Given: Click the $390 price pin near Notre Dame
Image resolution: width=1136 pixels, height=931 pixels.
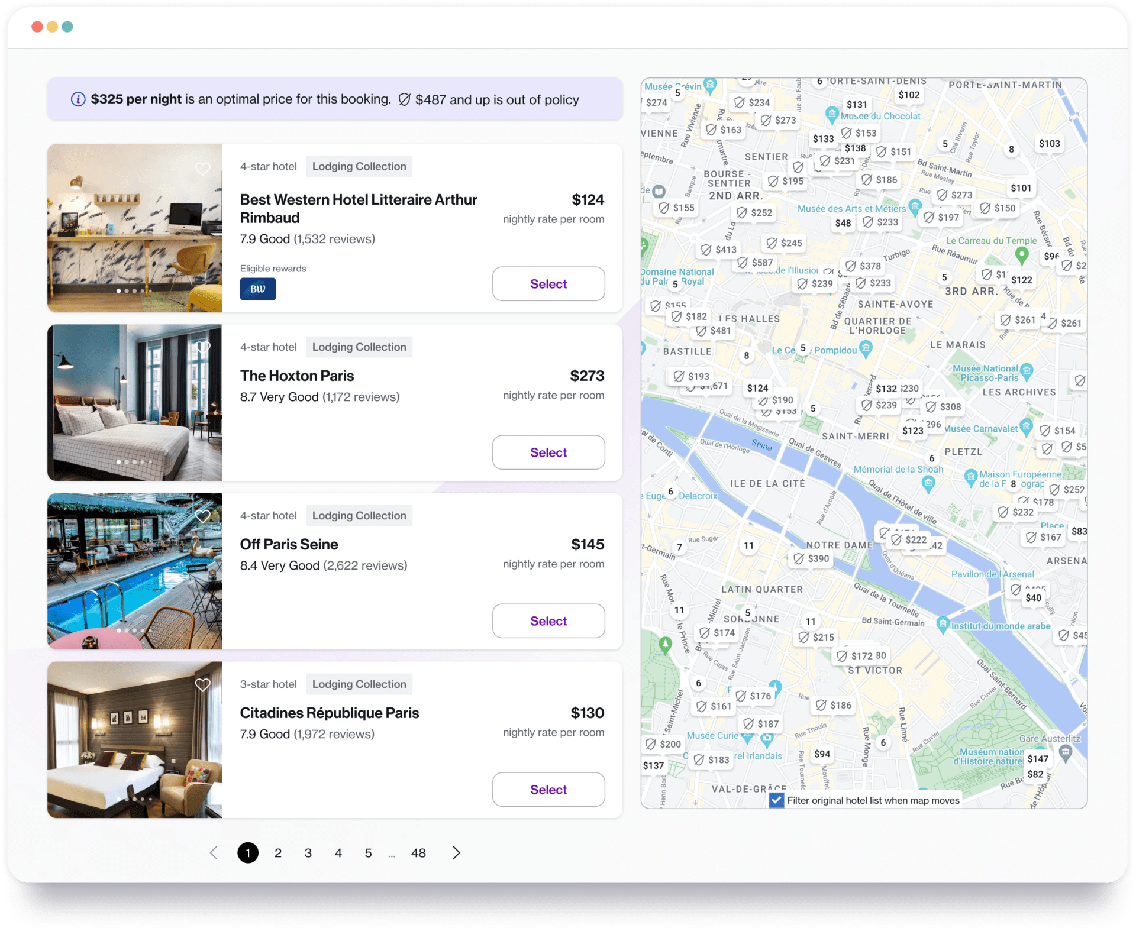Looking at the screenshot, I should (x=811, y=558).
